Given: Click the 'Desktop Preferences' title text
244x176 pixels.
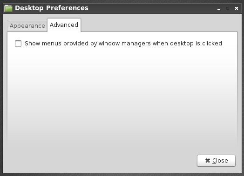Looking at the screenshot, I should coord(52,8).
